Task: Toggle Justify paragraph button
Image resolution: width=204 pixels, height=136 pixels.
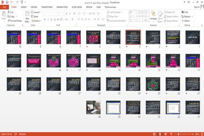Action: (89, 19)
